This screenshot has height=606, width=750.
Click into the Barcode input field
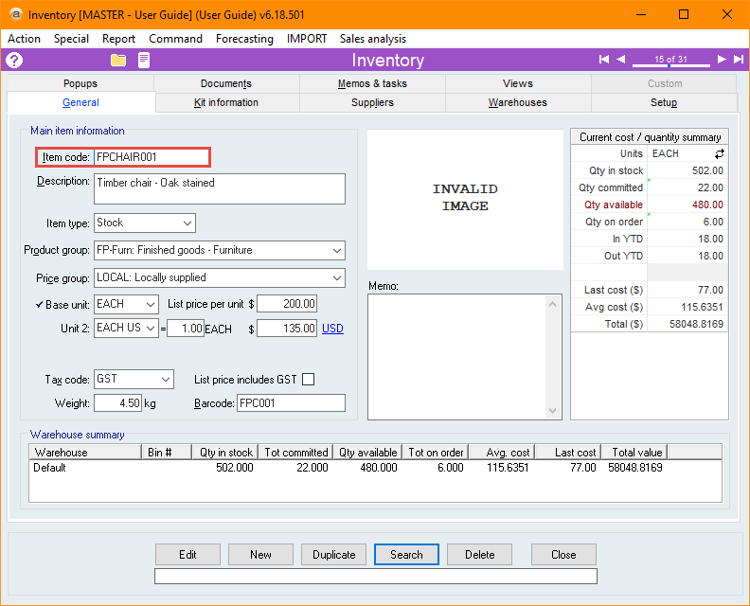pyautogui.click(x=291, y=403)
